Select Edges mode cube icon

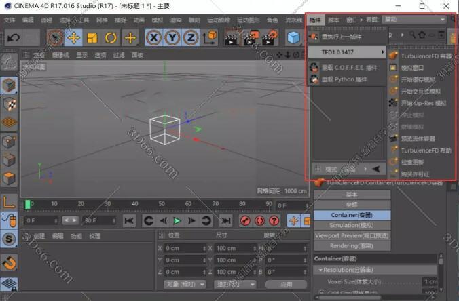click(9, 160)
